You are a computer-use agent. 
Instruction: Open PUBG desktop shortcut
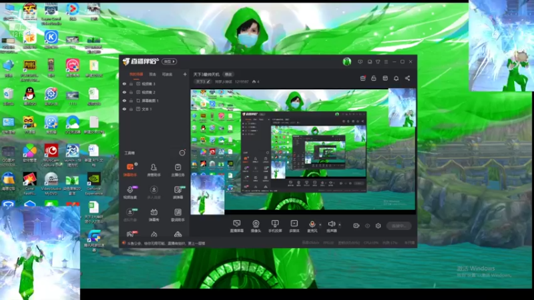pyautogui.click(x=29, y=71)
